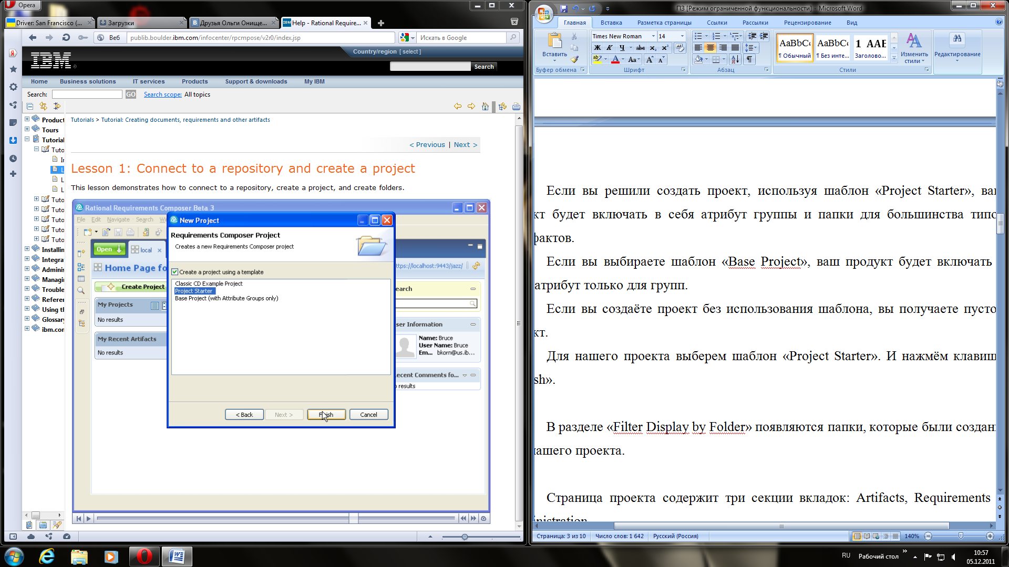Click Collapse All icon in help contents
Image resolution: width=1009 pixels, height=567 pixels.
click(30, 107)
